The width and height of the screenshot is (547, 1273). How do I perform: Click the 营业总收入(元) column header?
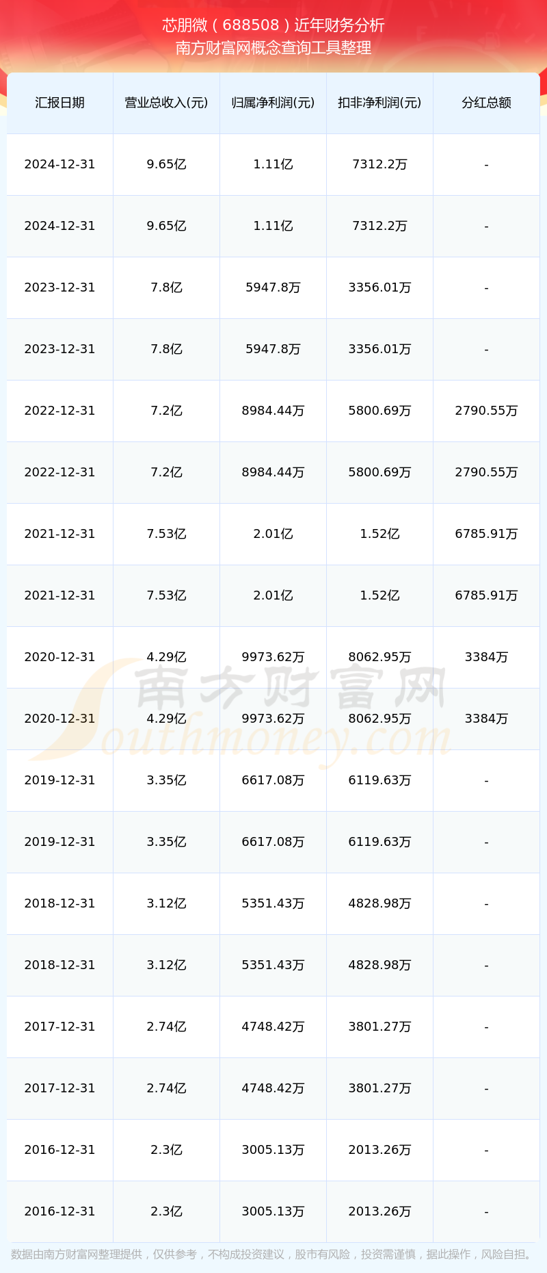[x=166, y=103]
